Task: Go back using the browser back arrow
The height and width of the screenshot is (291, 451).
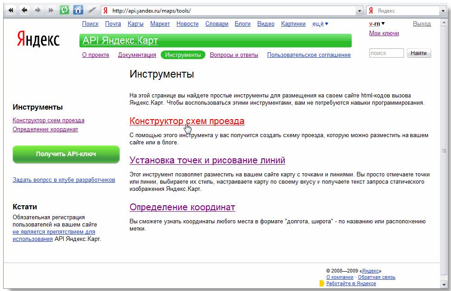Action: coord(24,10)
